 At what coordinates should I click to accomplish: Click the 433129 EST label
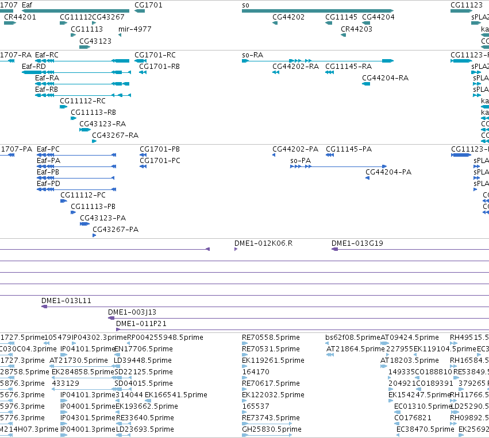click(66, 383)
